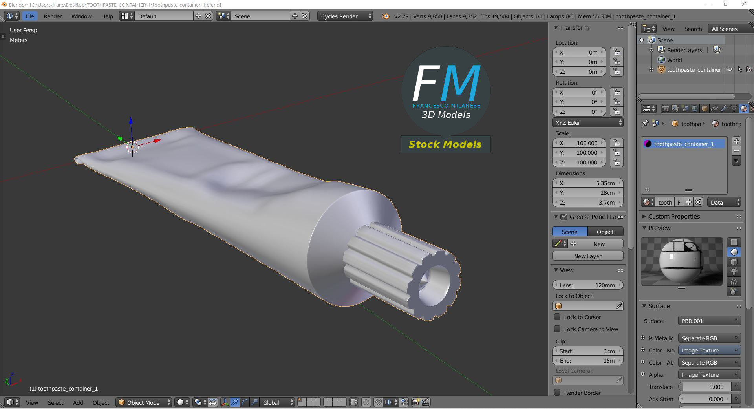Toggle the Grease Pencil Layers checkbox
This screenshot has height=409, width=754.
tap(564, 217)
